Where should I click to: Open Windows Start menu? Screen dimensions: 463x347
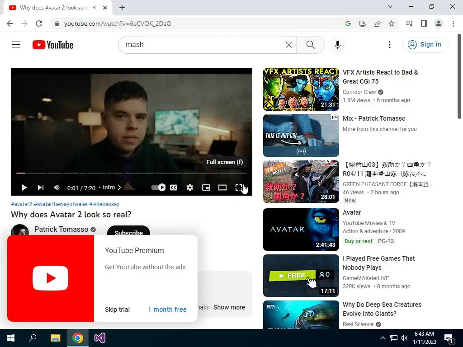(x=11, y=338)
